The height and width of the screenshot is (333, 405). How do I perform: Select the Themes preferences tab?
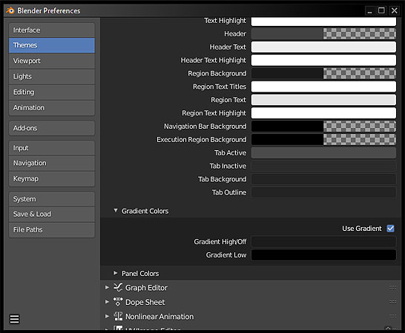point(52,45)
